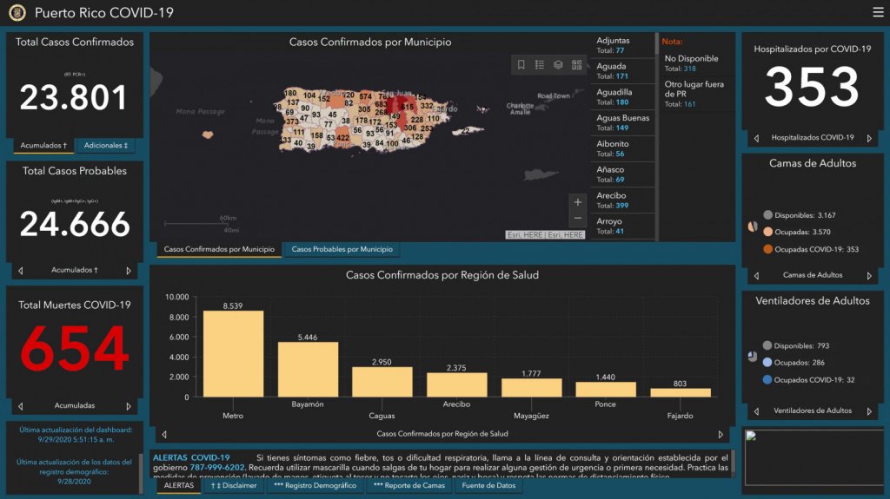Select Arecibo in the municipality list

pos(622,200)
